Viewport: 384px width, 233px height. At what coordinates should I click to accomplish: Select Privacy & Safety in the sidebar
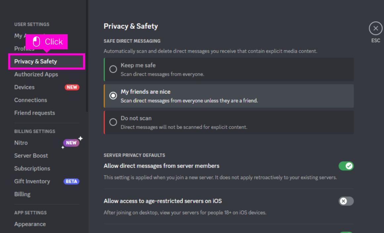[x=36, y=61]
